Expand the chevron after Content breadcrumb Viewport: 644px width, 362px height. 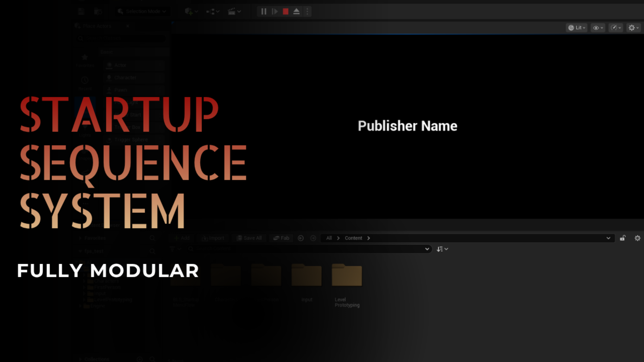click(368, 238)
